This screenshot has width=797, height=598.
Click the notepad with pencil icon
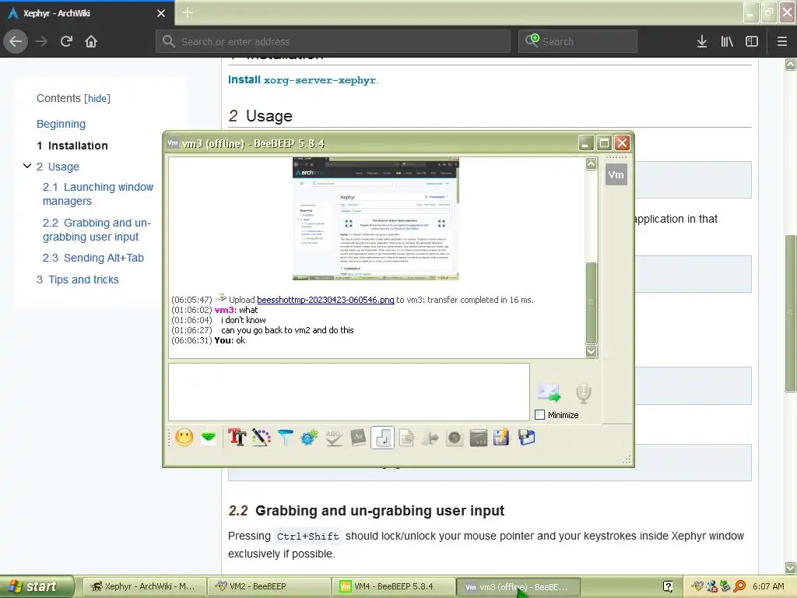(501, 438)
